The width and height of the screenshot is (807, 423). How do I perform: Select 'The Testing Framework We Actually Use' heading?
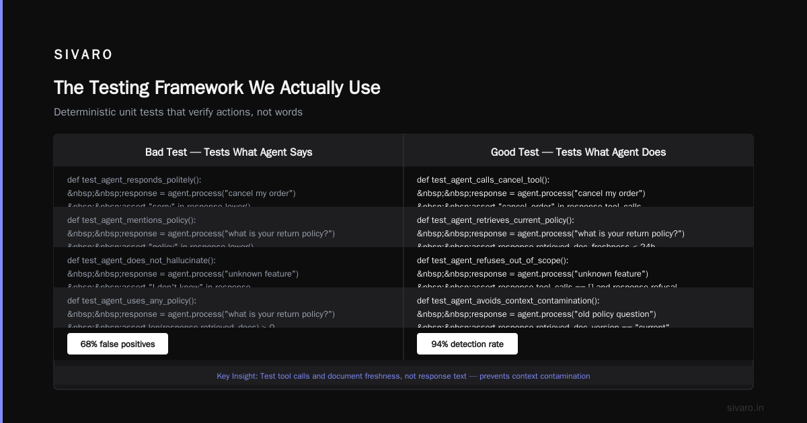[217, 88]
